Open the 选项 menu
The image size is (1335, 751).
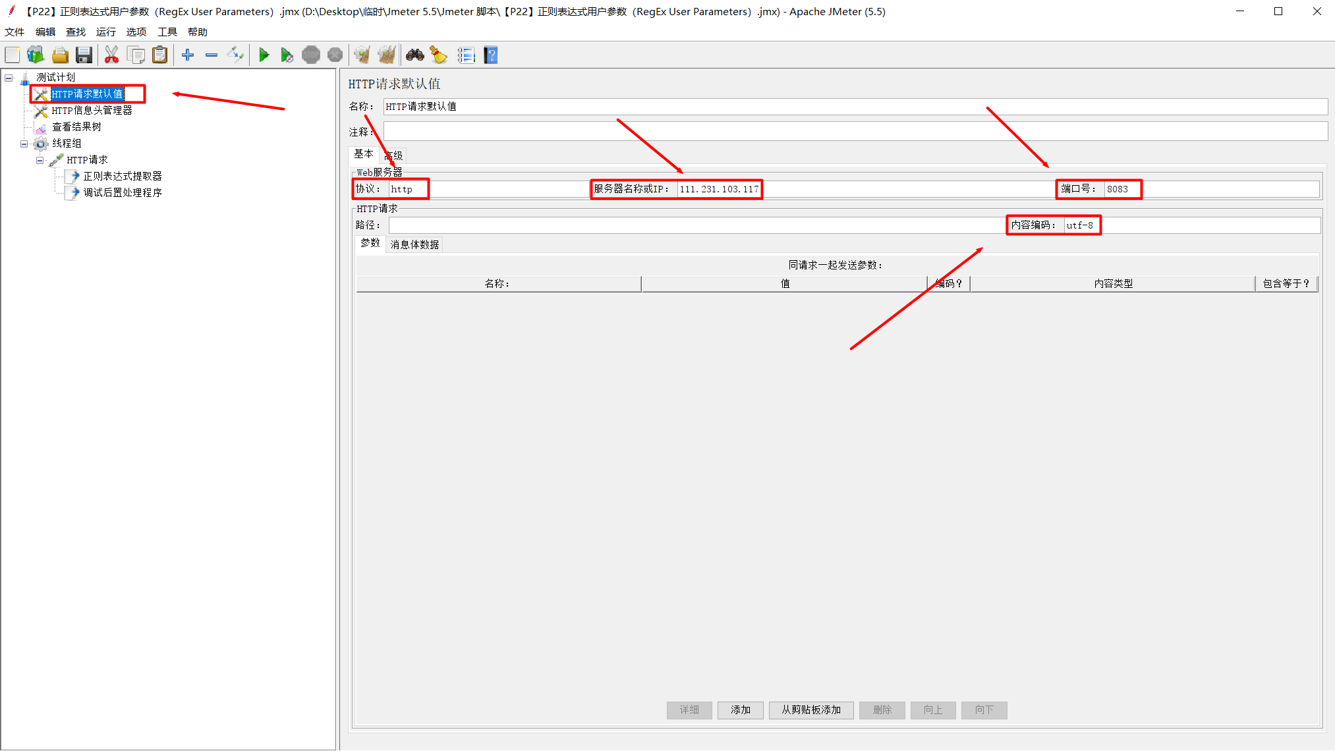coord(136,32)
